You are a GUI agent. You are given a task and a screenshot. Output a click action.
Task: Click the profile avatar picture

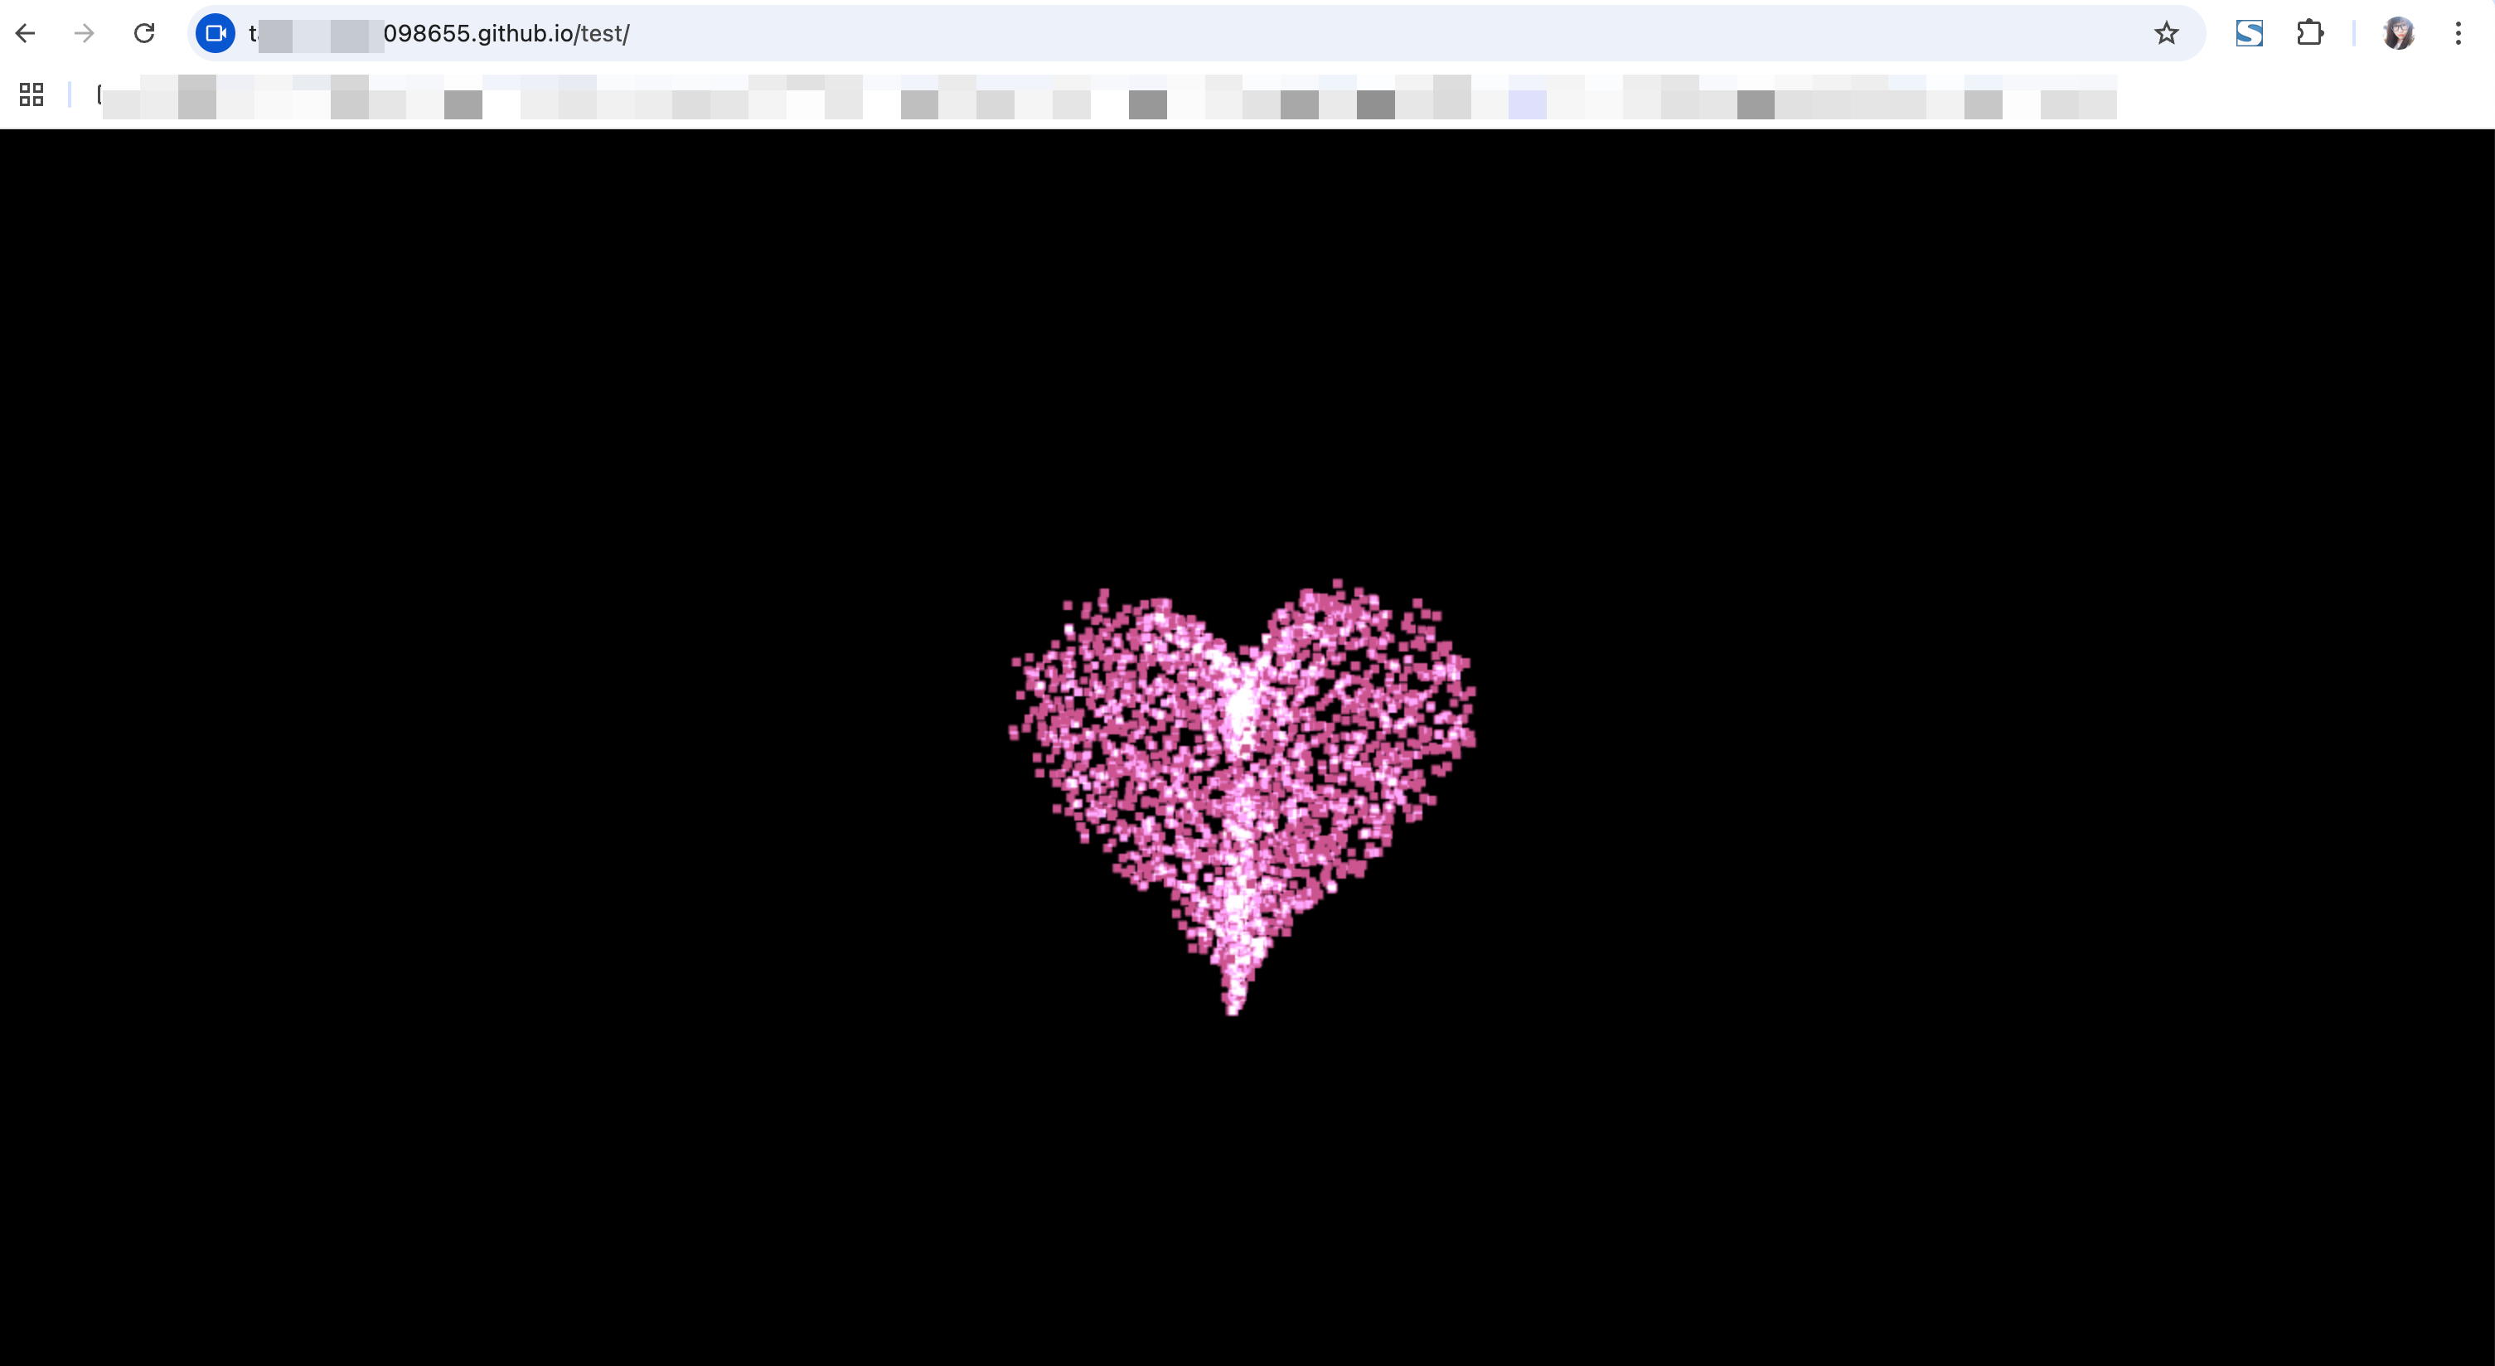click(x=2398, y=34)
